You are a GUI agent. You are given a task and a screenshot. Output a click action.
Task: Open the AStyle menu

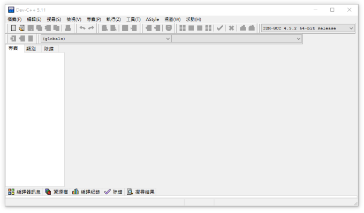pyautogui.click(x=152, y=19)
